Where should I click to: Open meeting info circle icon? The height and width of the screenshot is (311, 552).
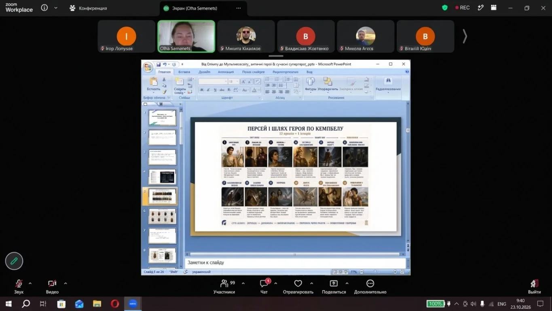point(44,8)
